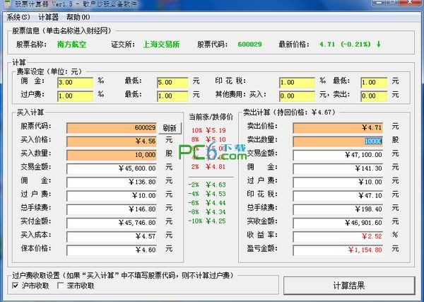Click the -8% price ¥4.34

(x=216, y=212)
